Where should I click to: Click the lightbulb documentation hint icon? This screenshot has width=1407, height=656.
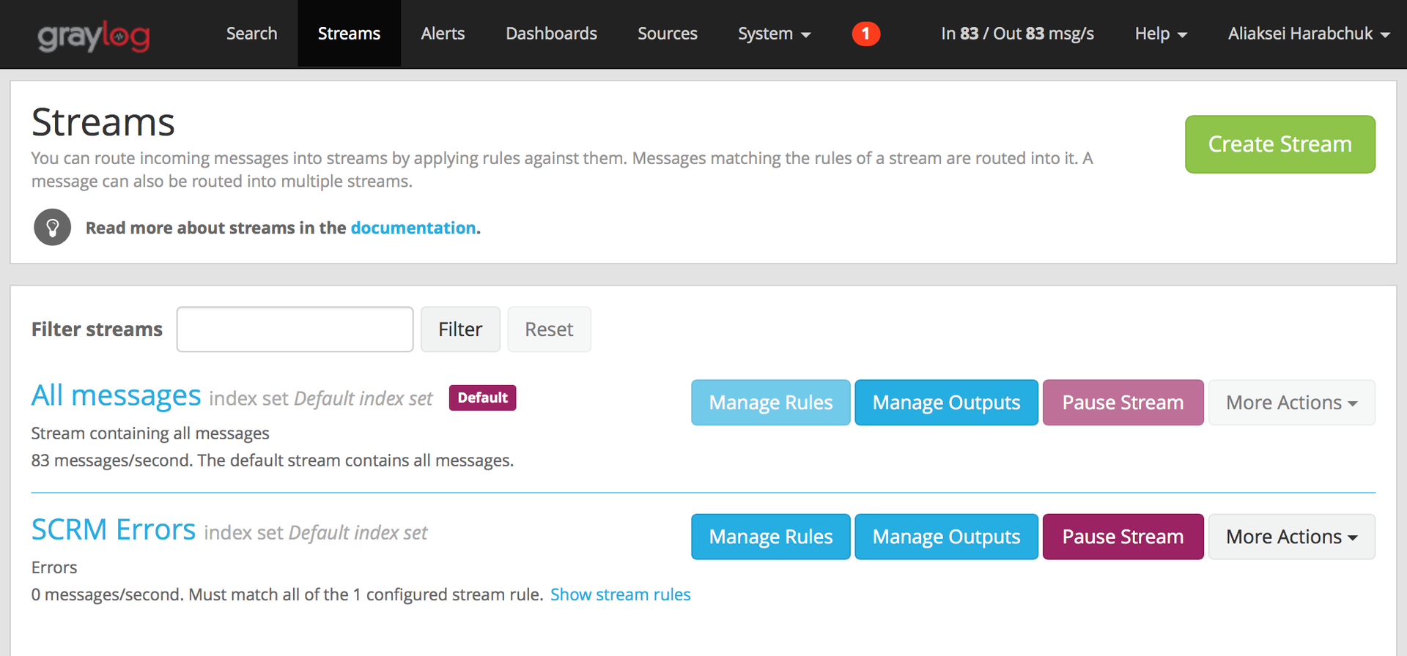pyautogui.click(x=52, y=228)
